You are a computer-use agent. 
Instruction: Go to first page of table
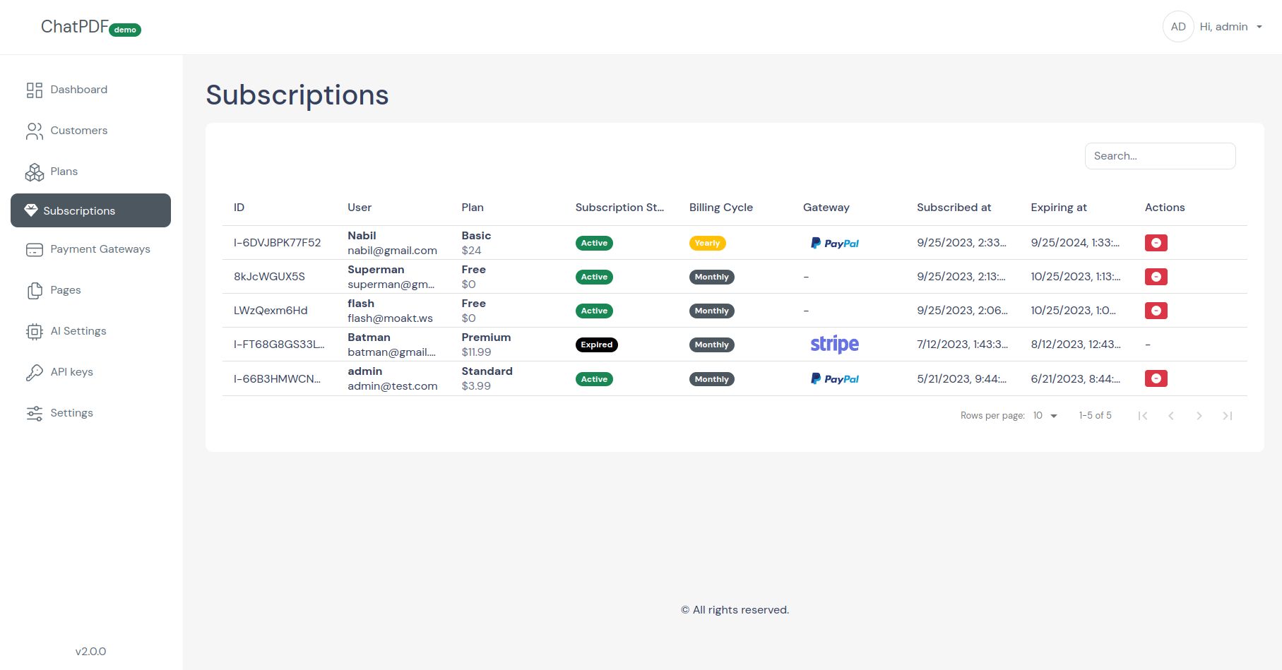(1143, 416)
